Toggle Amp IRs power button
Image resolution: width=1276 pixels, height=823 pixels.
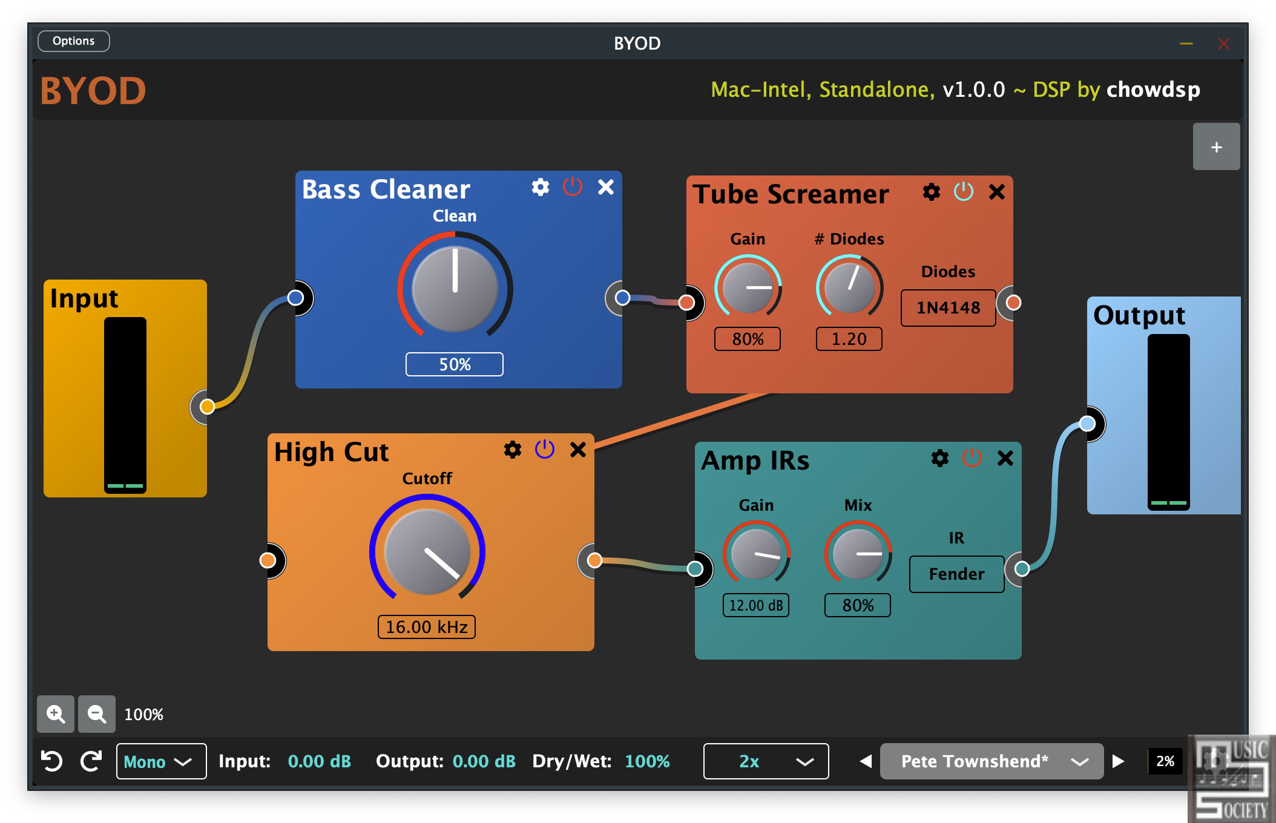coord(972,458)
